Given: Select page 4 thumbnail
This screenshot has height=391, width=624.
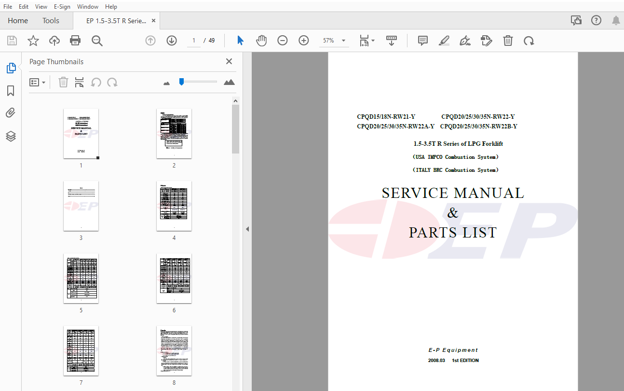Looking at the screenshot, I should (x=174, y=206).
